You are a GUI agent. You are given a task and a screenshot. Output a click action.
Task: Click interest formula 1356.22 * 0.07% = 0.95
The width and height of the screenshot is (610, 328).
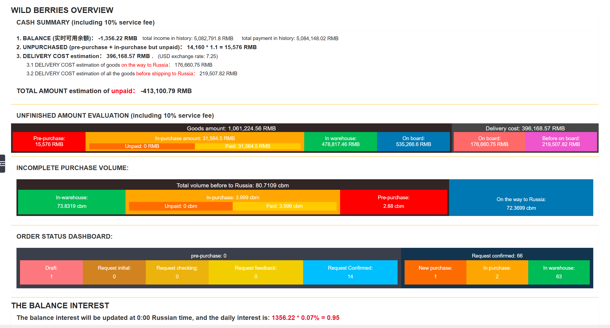click(x=306, y=318)
